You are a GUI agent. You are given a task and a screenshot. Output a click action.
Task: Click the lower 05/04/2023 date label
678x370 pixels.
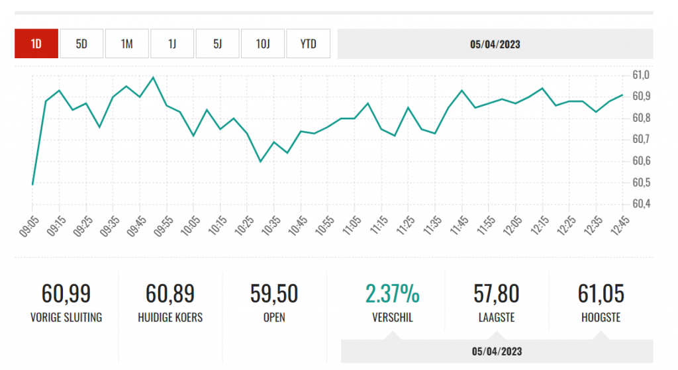(497, 351)
